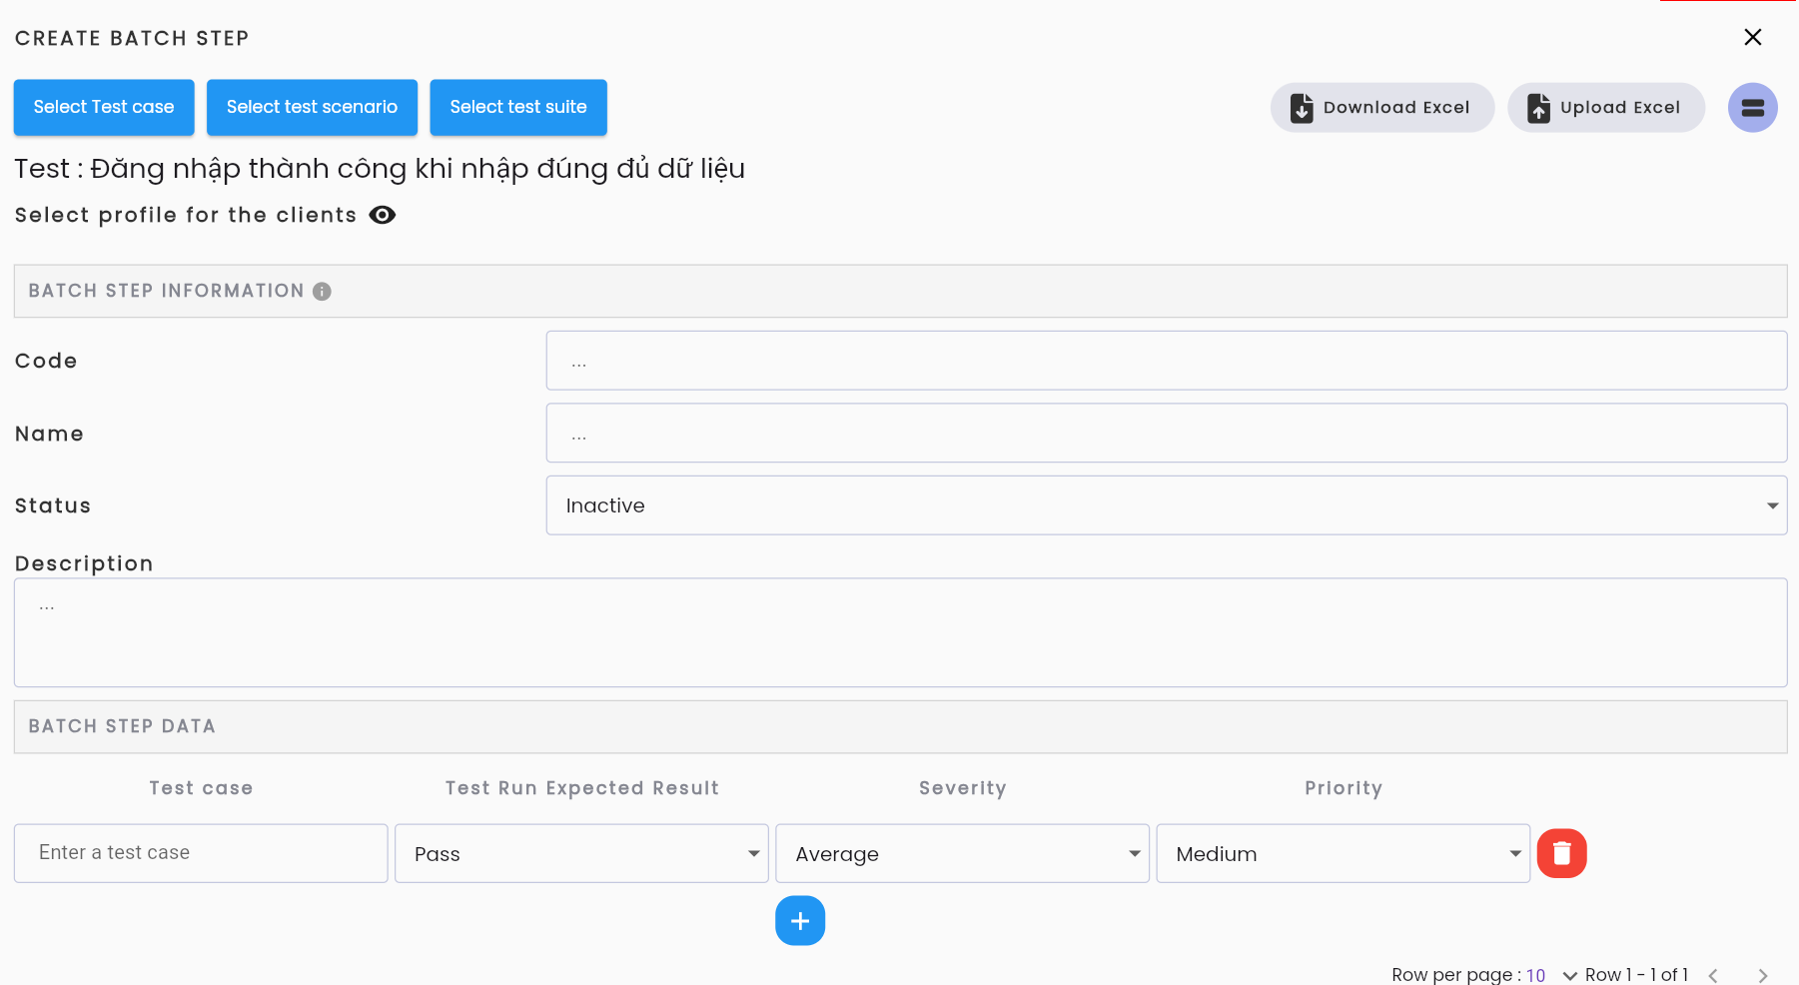Click Select Test case button
The width and height of the screenshot is (1799, 985).
coord(104,107)
